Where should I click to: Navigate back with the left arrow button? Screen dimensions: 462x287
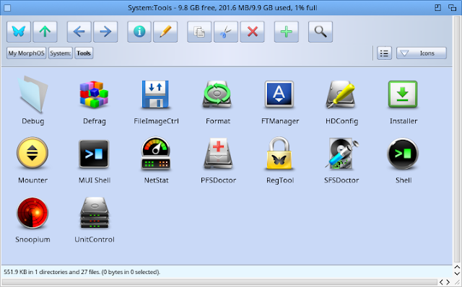79,32
